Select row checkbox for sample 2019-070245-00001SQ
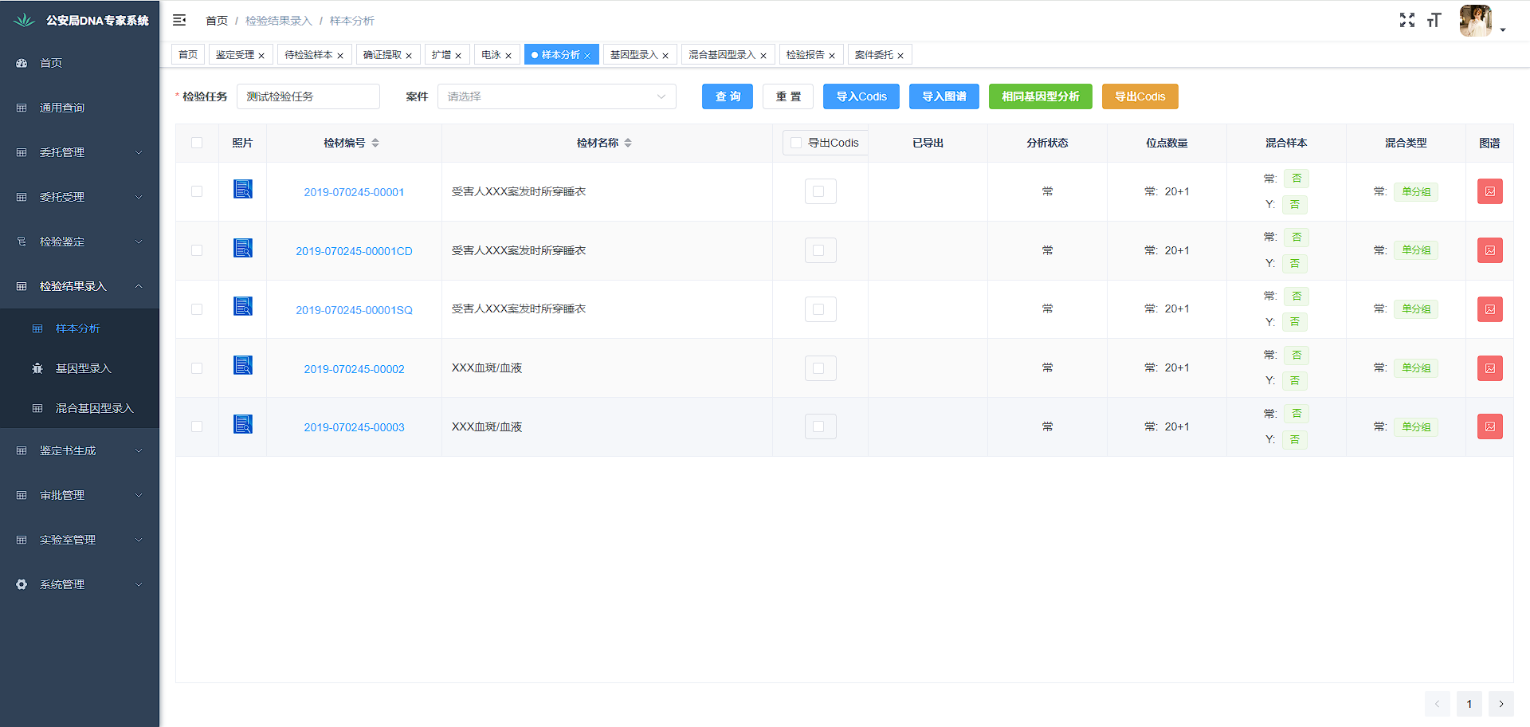 pos(197,309)
